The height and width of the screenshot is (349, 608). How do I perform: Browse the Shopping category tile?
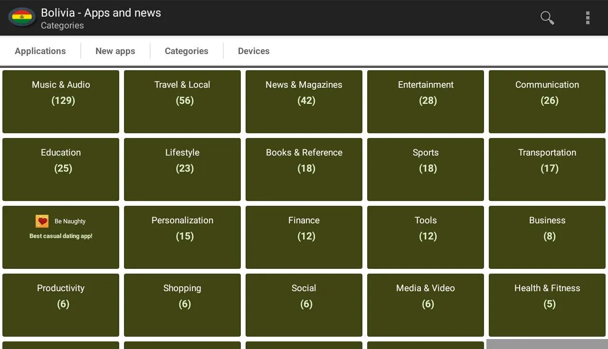tap(182, 305)
